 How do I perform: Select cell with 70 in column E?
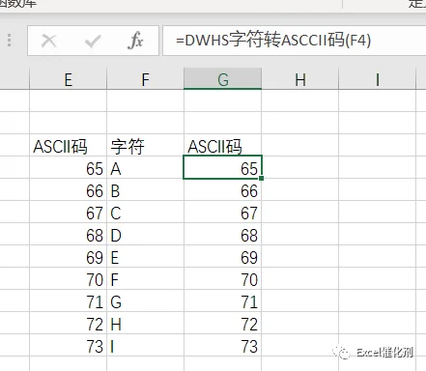68,278
